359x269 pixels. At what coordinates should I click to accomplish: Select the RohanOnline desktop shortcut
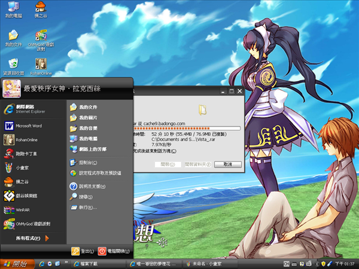tap(41, 67)
